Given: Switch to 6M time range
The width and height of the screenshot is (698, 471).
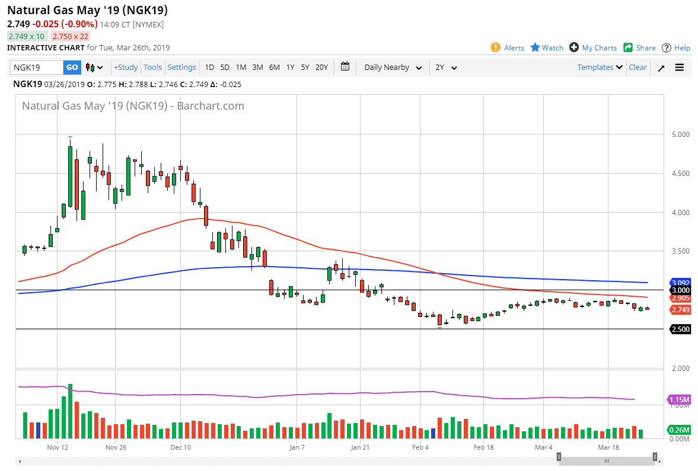Looking at the screenshot, I should (274, 68).
